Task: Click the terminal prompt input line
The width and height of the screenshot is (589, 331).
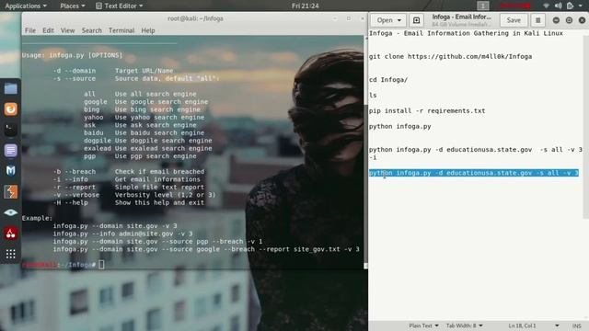Action: [x=192, y=265]
